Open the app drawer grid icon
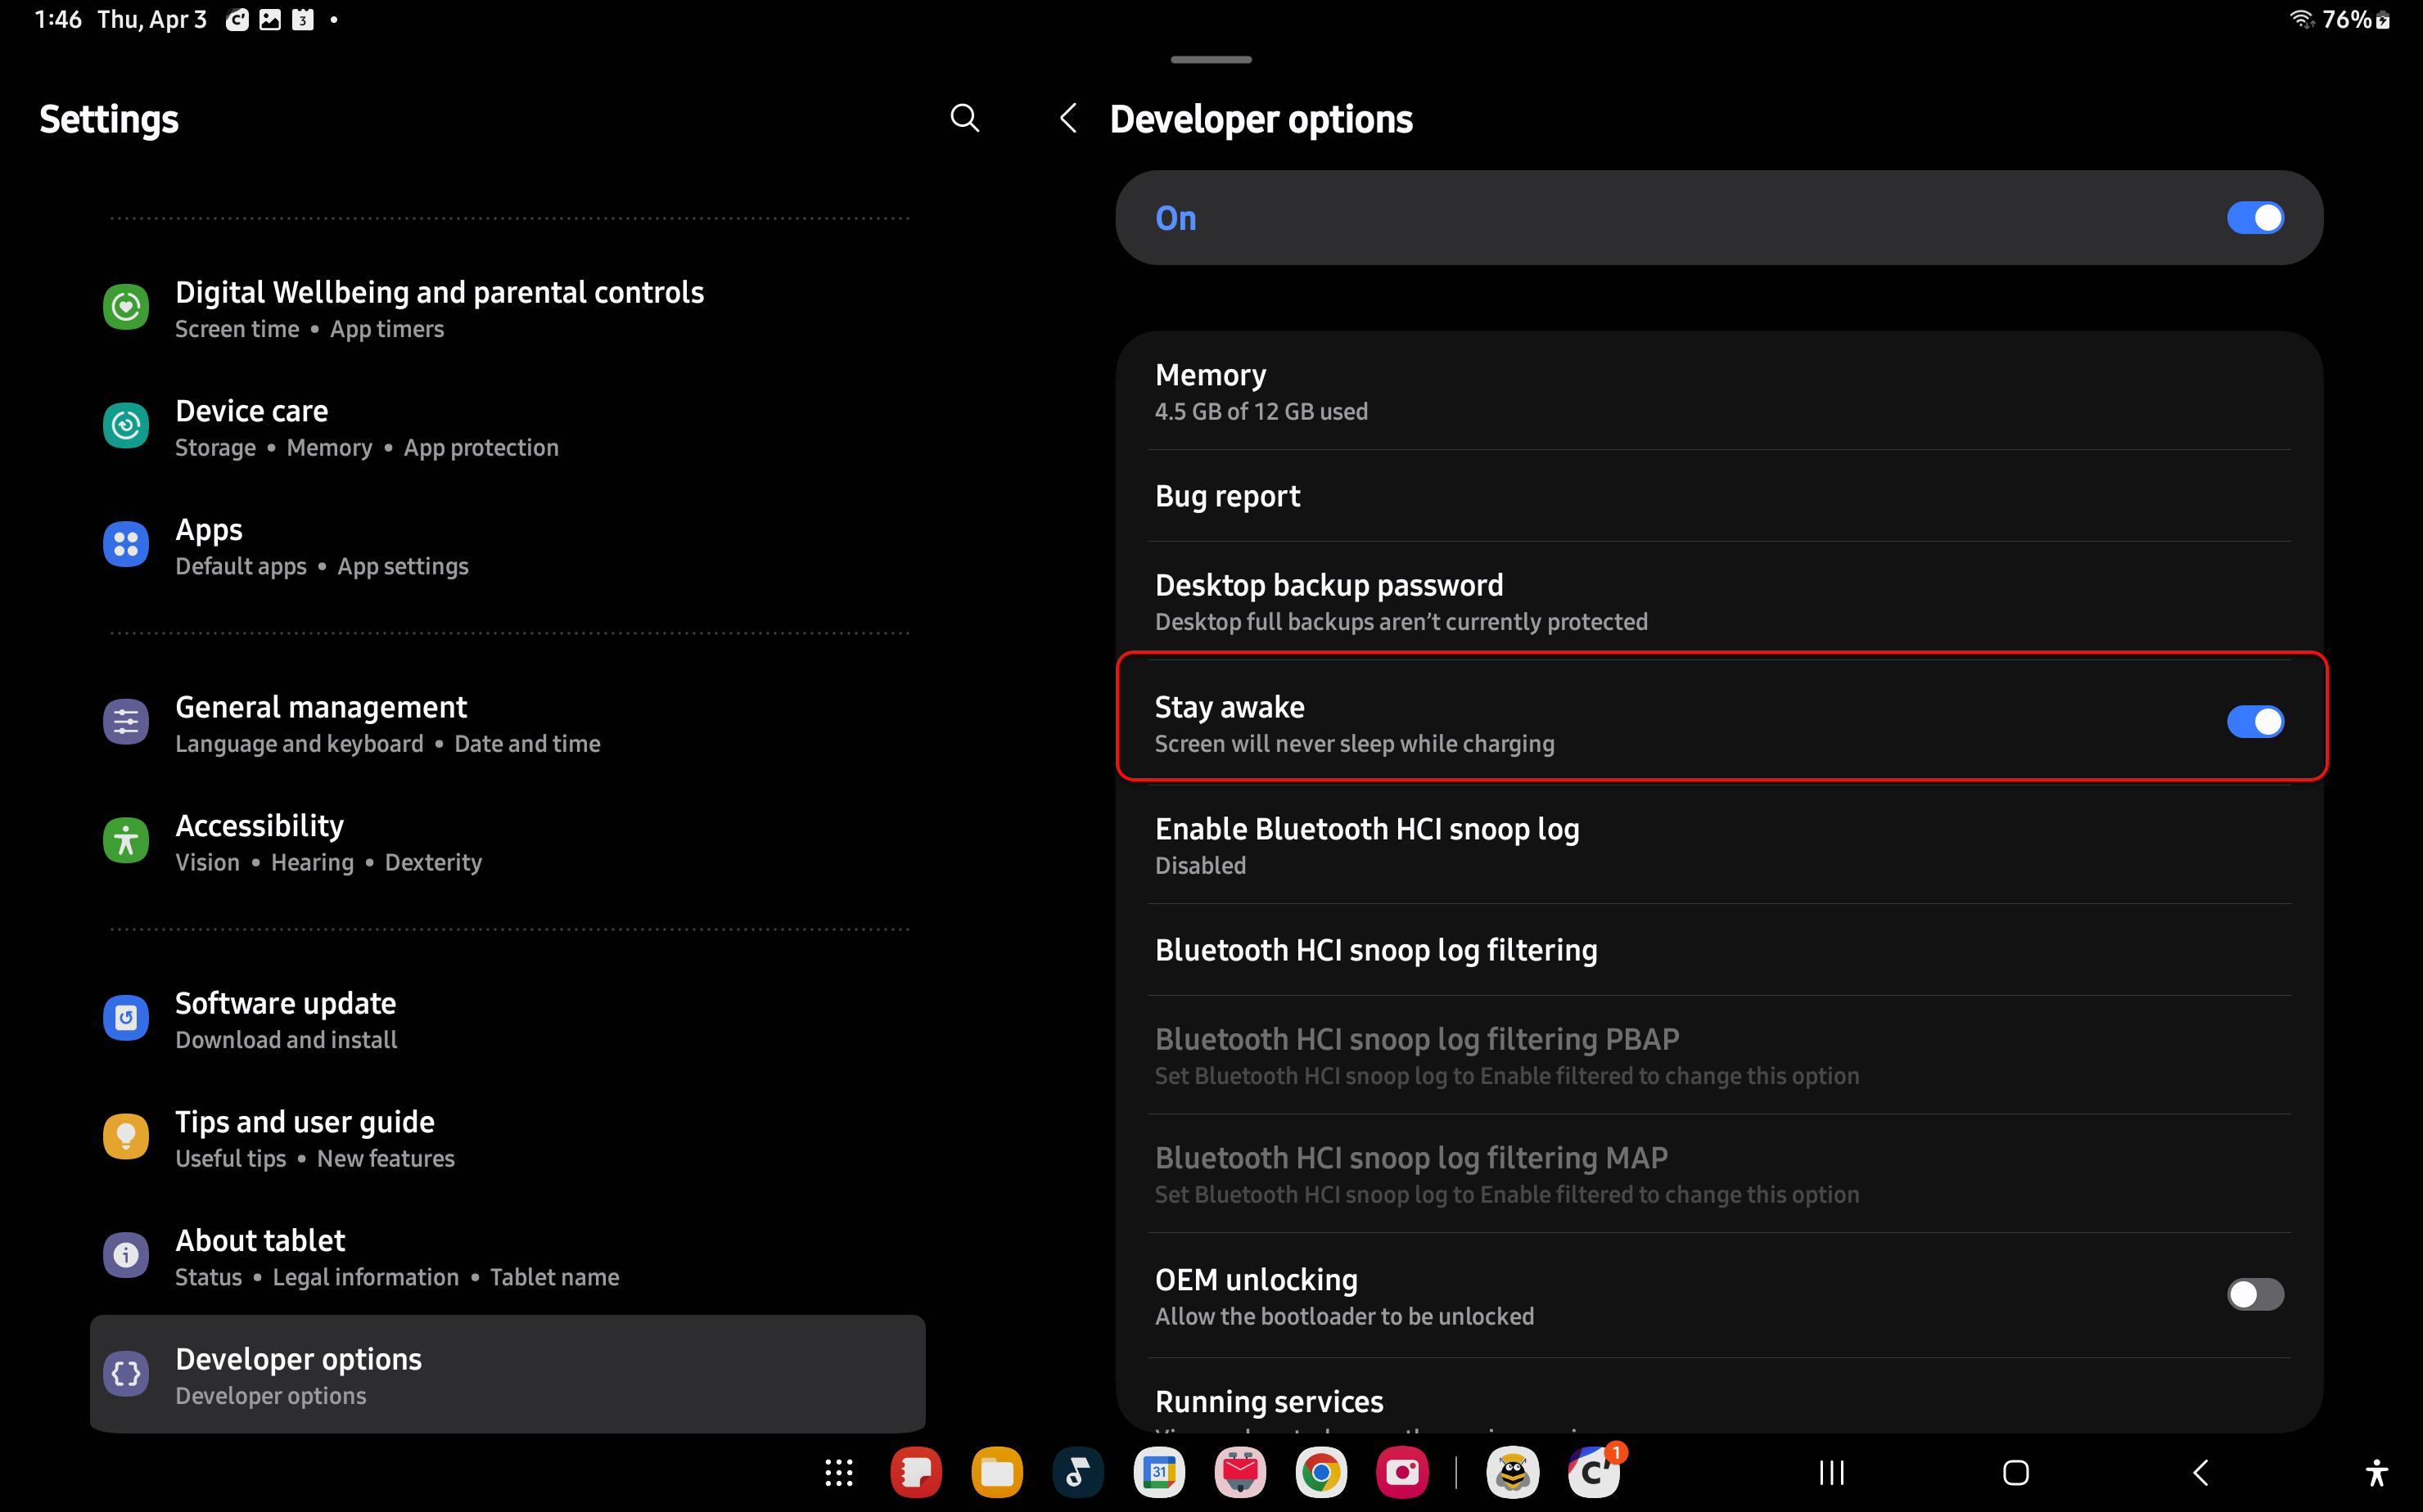The height and width of the screenshot is (1512, 2423). (838, 1472)
